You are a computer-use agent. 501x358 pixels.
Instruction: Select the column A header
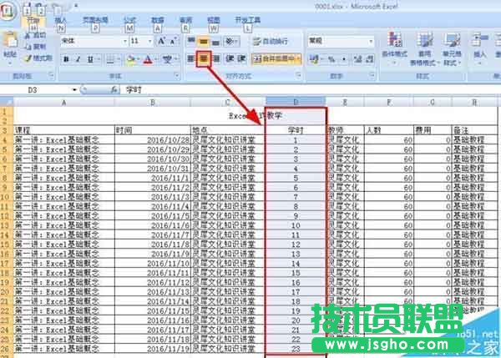[x=64, y=102]
